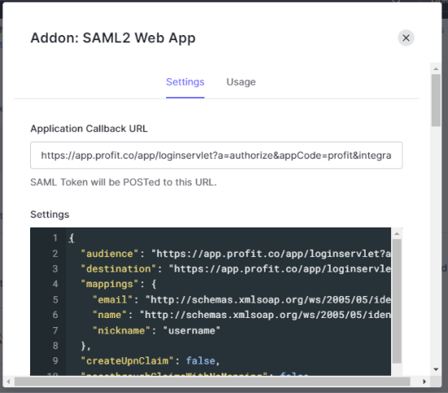Click the horizontal scrollbar right arrow
Viewport: 448px width, 393px height.
point(424,382)
